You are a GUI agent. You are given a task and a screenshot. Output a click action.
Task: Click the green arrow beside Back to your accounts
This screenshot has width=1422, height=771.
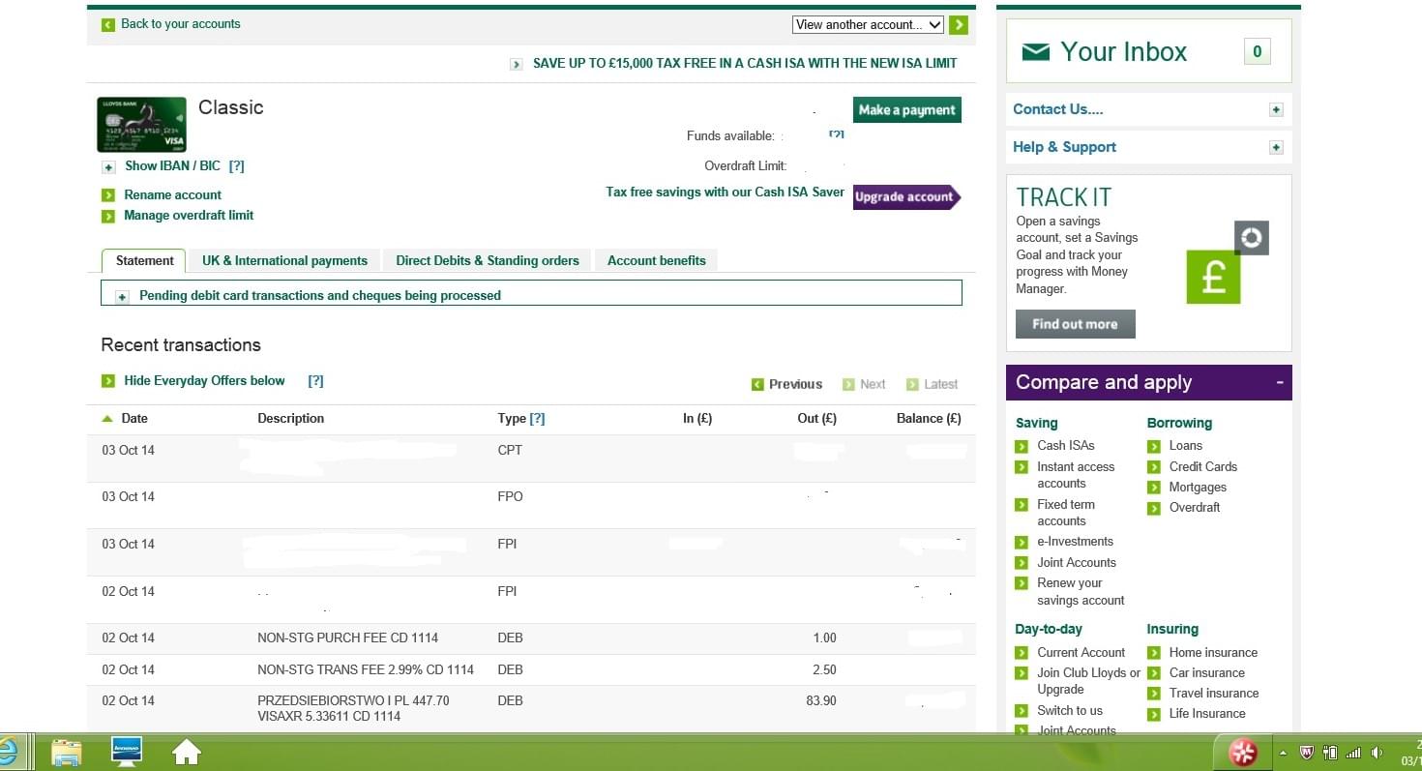[108, 24]
